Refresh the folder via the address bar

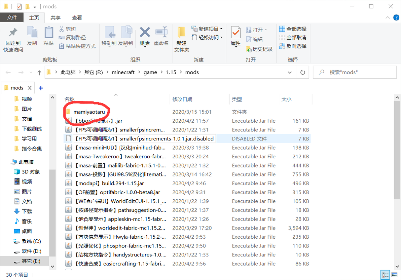tap(302, 72)
